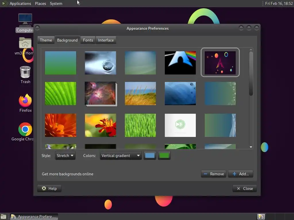This screenshot has height=220, width=294.
Task: Select the soft teal-green wave wallpaper
Action: click(x=140, y=63)
